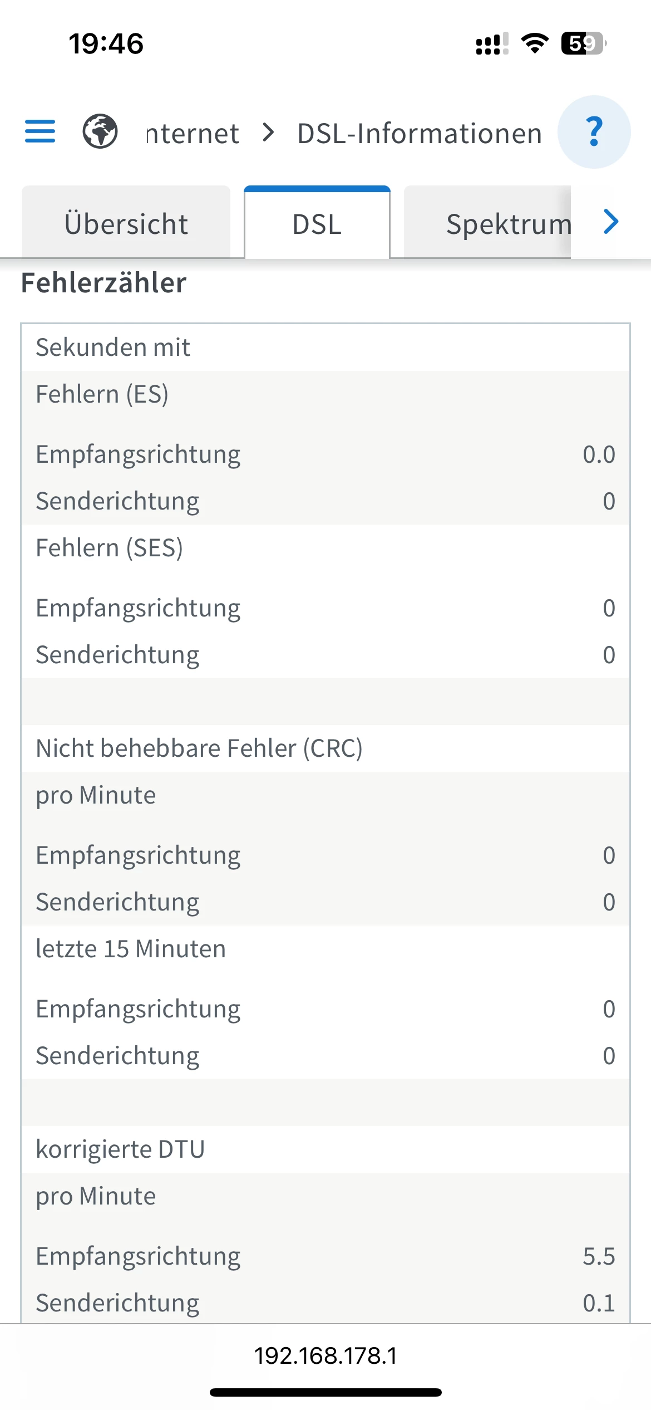Tap the korrigierte DTU row label

coord(120,1149)
